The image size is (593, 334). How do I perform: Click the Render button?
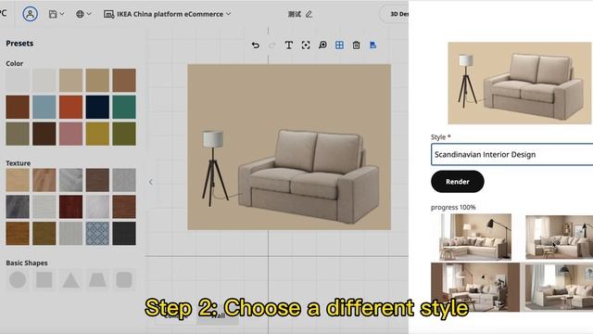(457, 182)
